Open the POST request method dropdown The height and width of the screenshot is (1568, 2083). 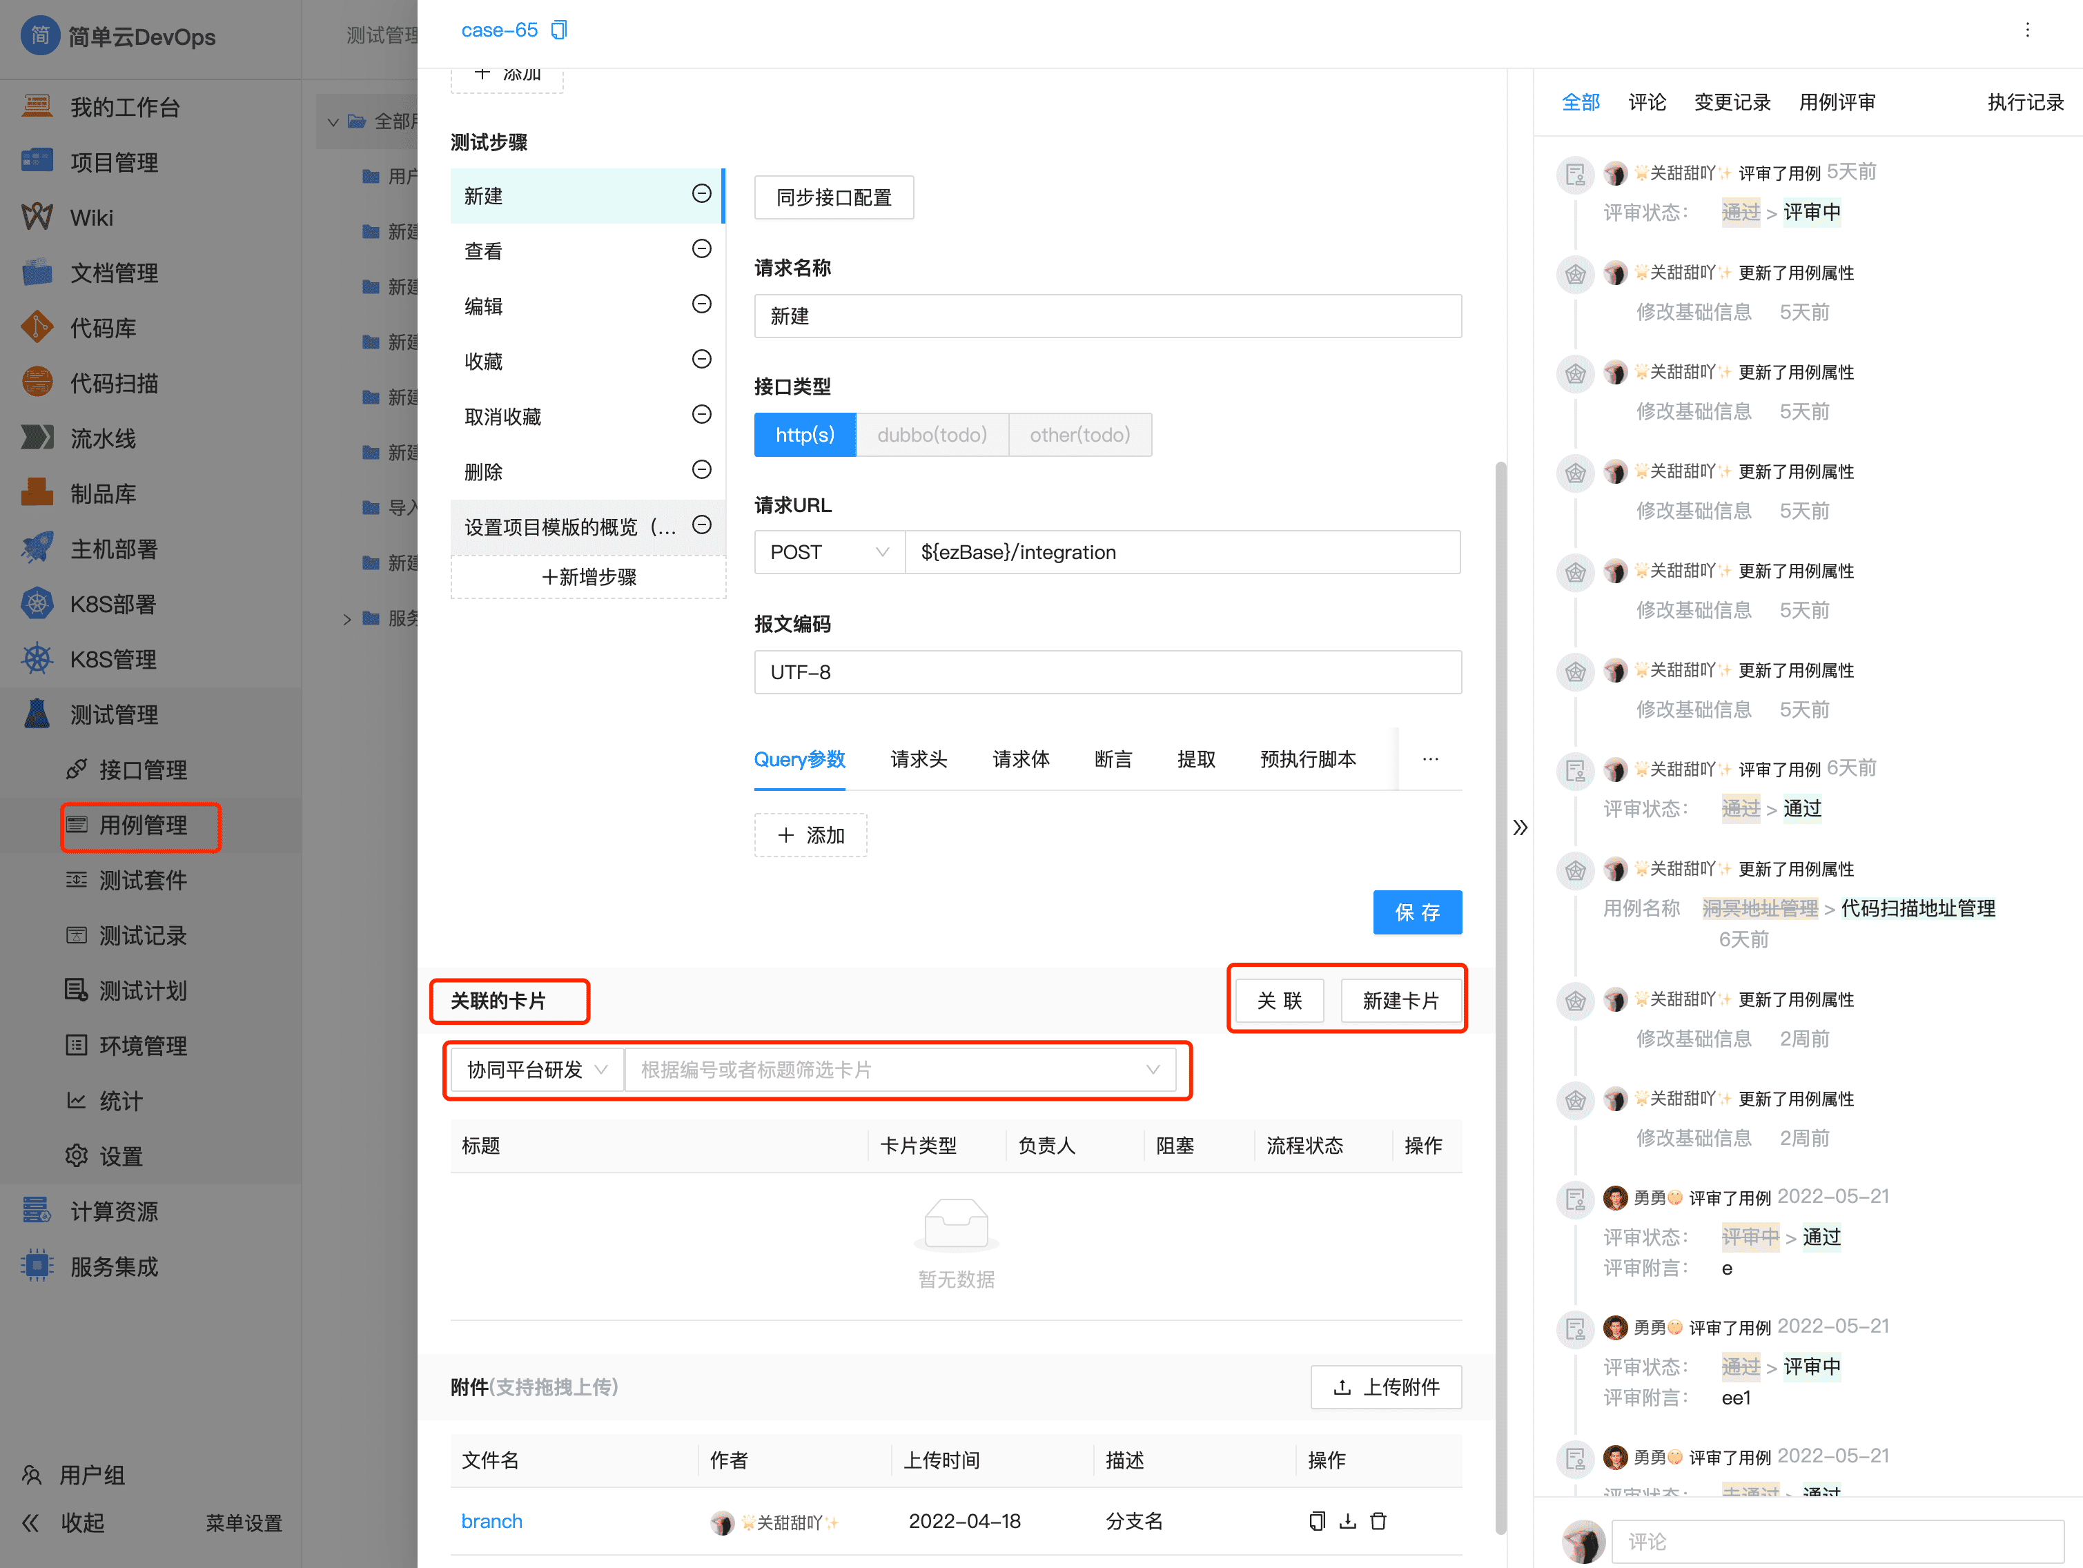click(828, 552)
